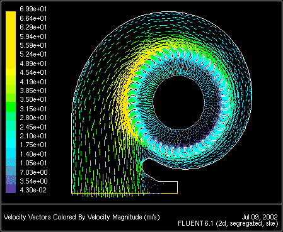Pick the dark purple band of the color bar
Image resolution: width=283 pixels, height=232 pixels.
pos(11,189)
